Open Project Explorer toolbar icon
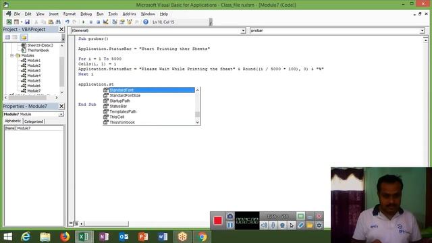This screenshot has width=432, height=243. 115,22
